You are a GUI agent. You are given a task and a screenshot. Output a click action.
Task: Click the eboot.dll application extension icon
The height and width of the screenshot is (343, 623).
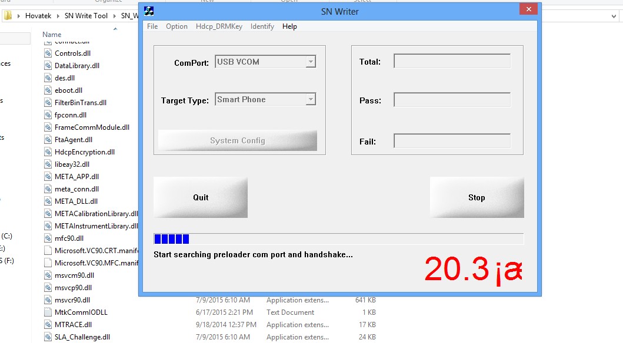pyautogui.click(x=49, y=90)
